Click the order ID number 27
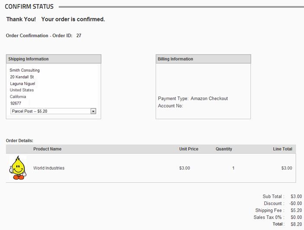The image size is (304, 230). click(79, 35)
